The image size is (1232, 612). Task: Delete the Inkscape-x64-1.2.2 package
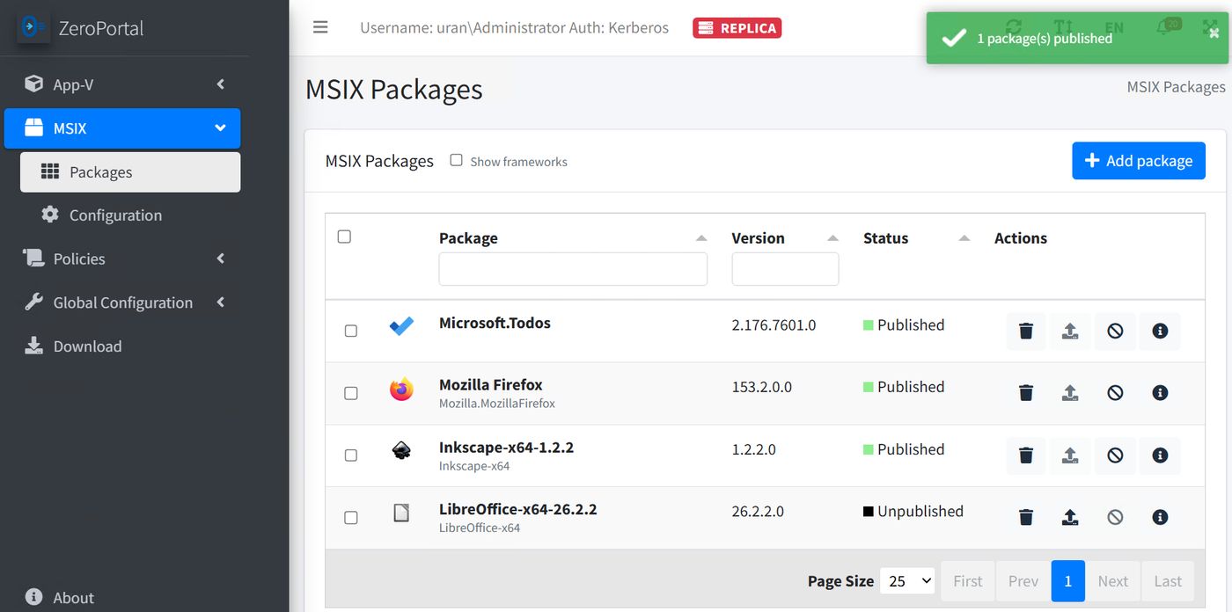tap(1026, 455)
